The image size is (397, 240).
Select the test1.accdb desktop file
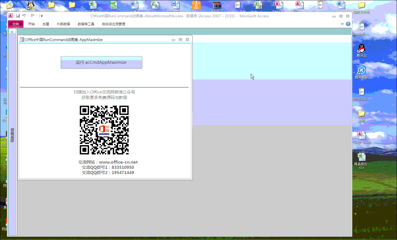(361, 137)
